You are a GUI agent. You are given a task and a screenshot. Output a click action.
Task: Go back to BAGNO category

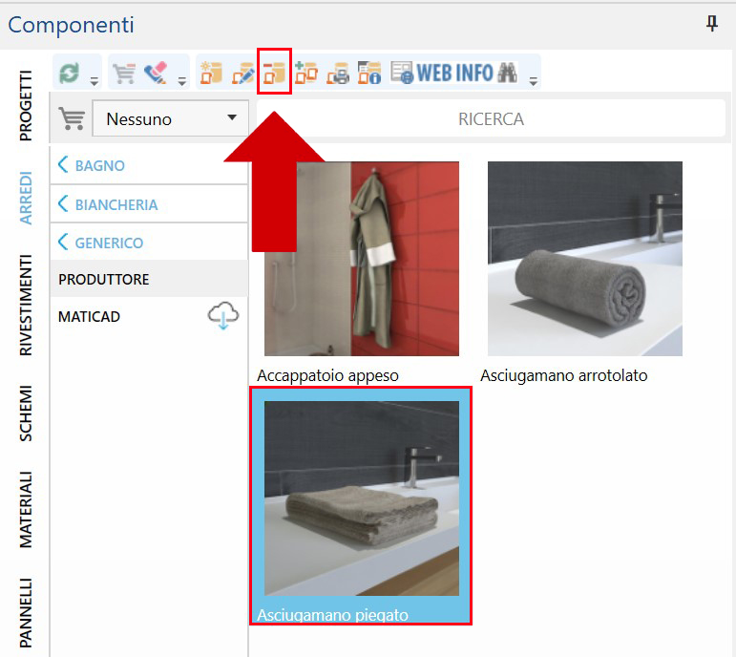click(149, 165)
